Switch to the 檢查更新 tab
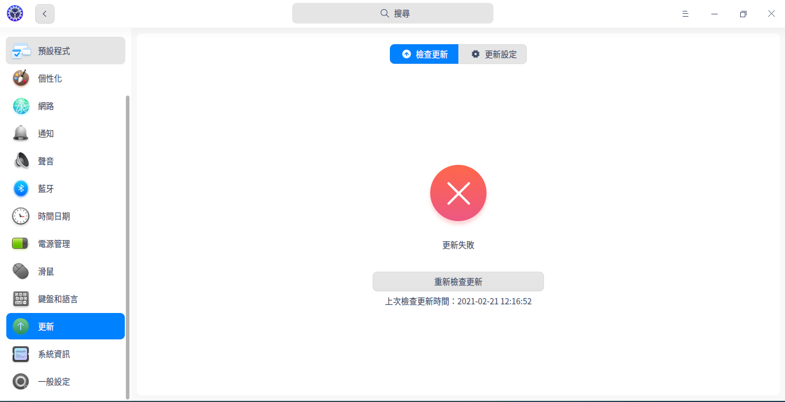The height and width of the screenshot is (402, 785). click(x=424, y=54)
